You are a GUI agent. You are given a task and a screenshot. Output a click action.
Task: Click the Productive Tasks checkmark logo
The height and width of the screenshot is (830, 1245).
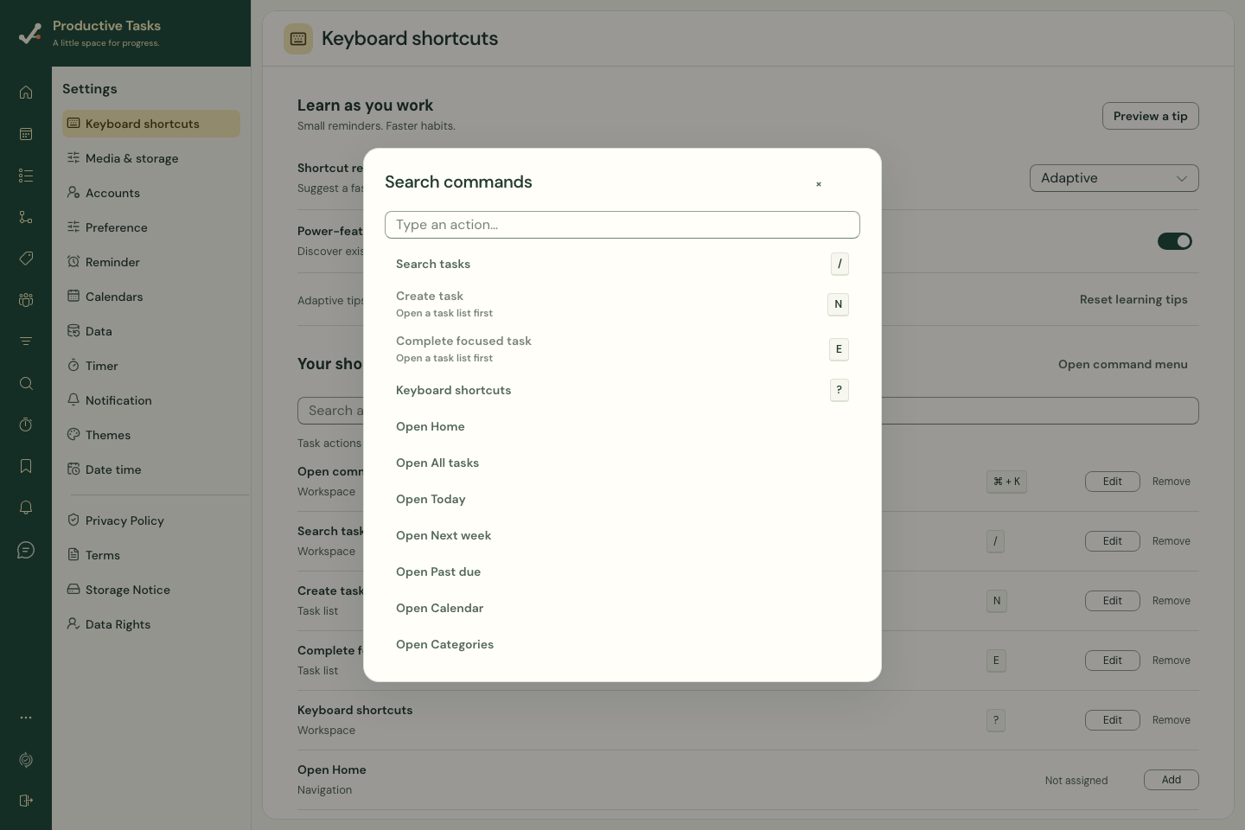pos(30,33)
